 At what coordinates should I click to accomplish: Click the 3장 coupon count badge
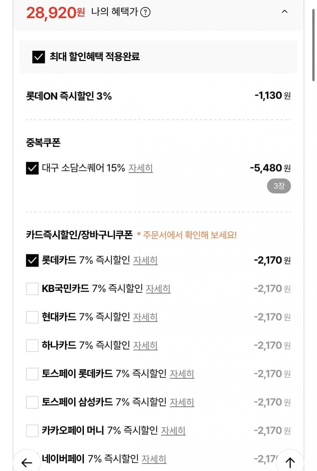279,186
